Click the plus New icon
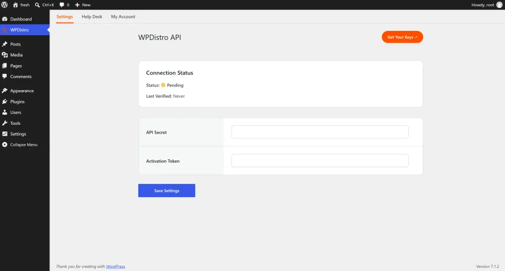The width and height of the screenshot is (505, 271). (77, 5)
